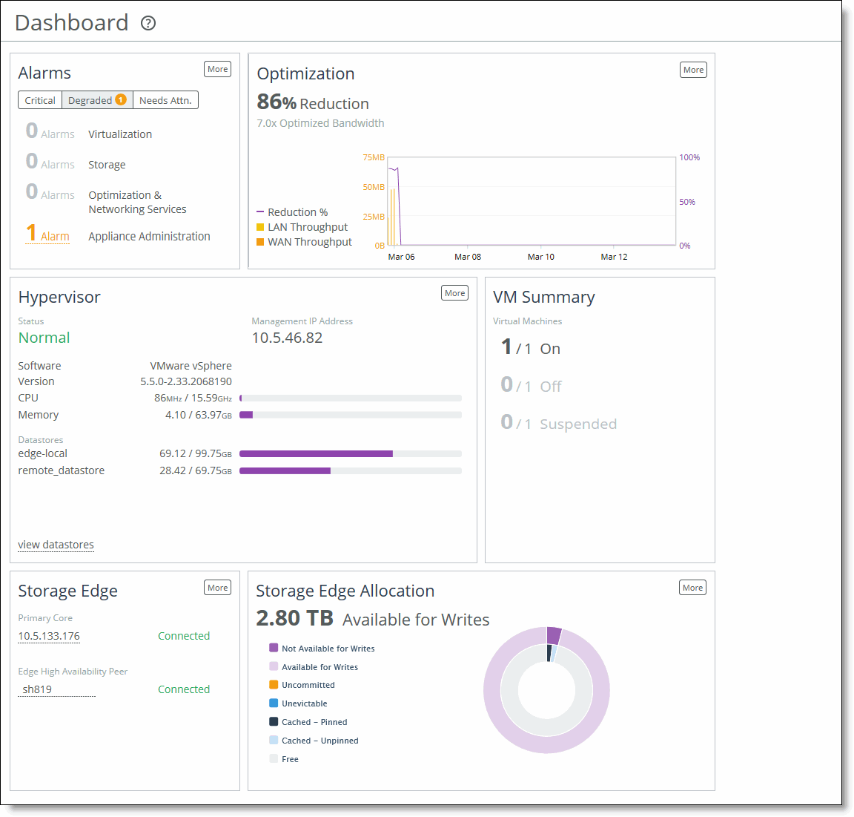The height and width of the screenshot is (817, 854).
Task: Open More options for Optimization panel
Action: point(692,69)
